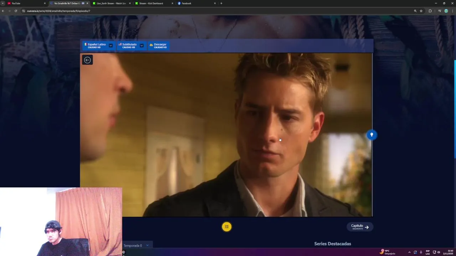Reload the current page

16,11
